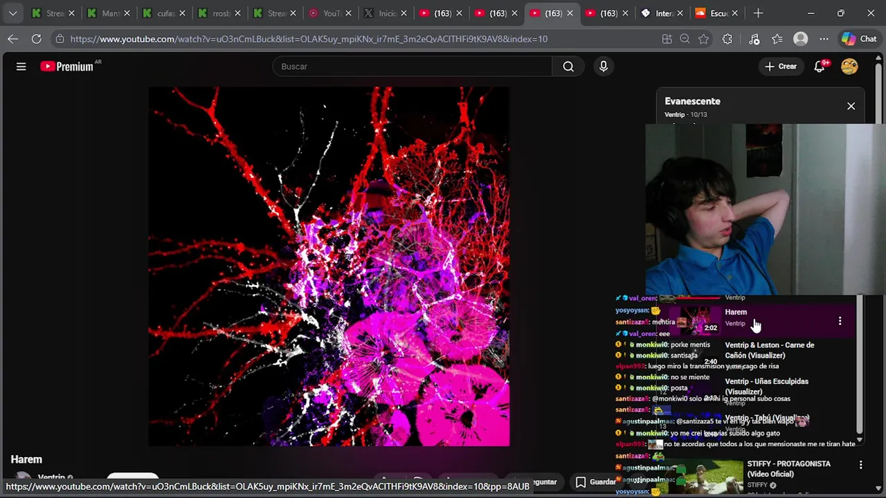
Task: Open the Evanescente playlist title
Action: pyautogui.click(x=692, y=101)
